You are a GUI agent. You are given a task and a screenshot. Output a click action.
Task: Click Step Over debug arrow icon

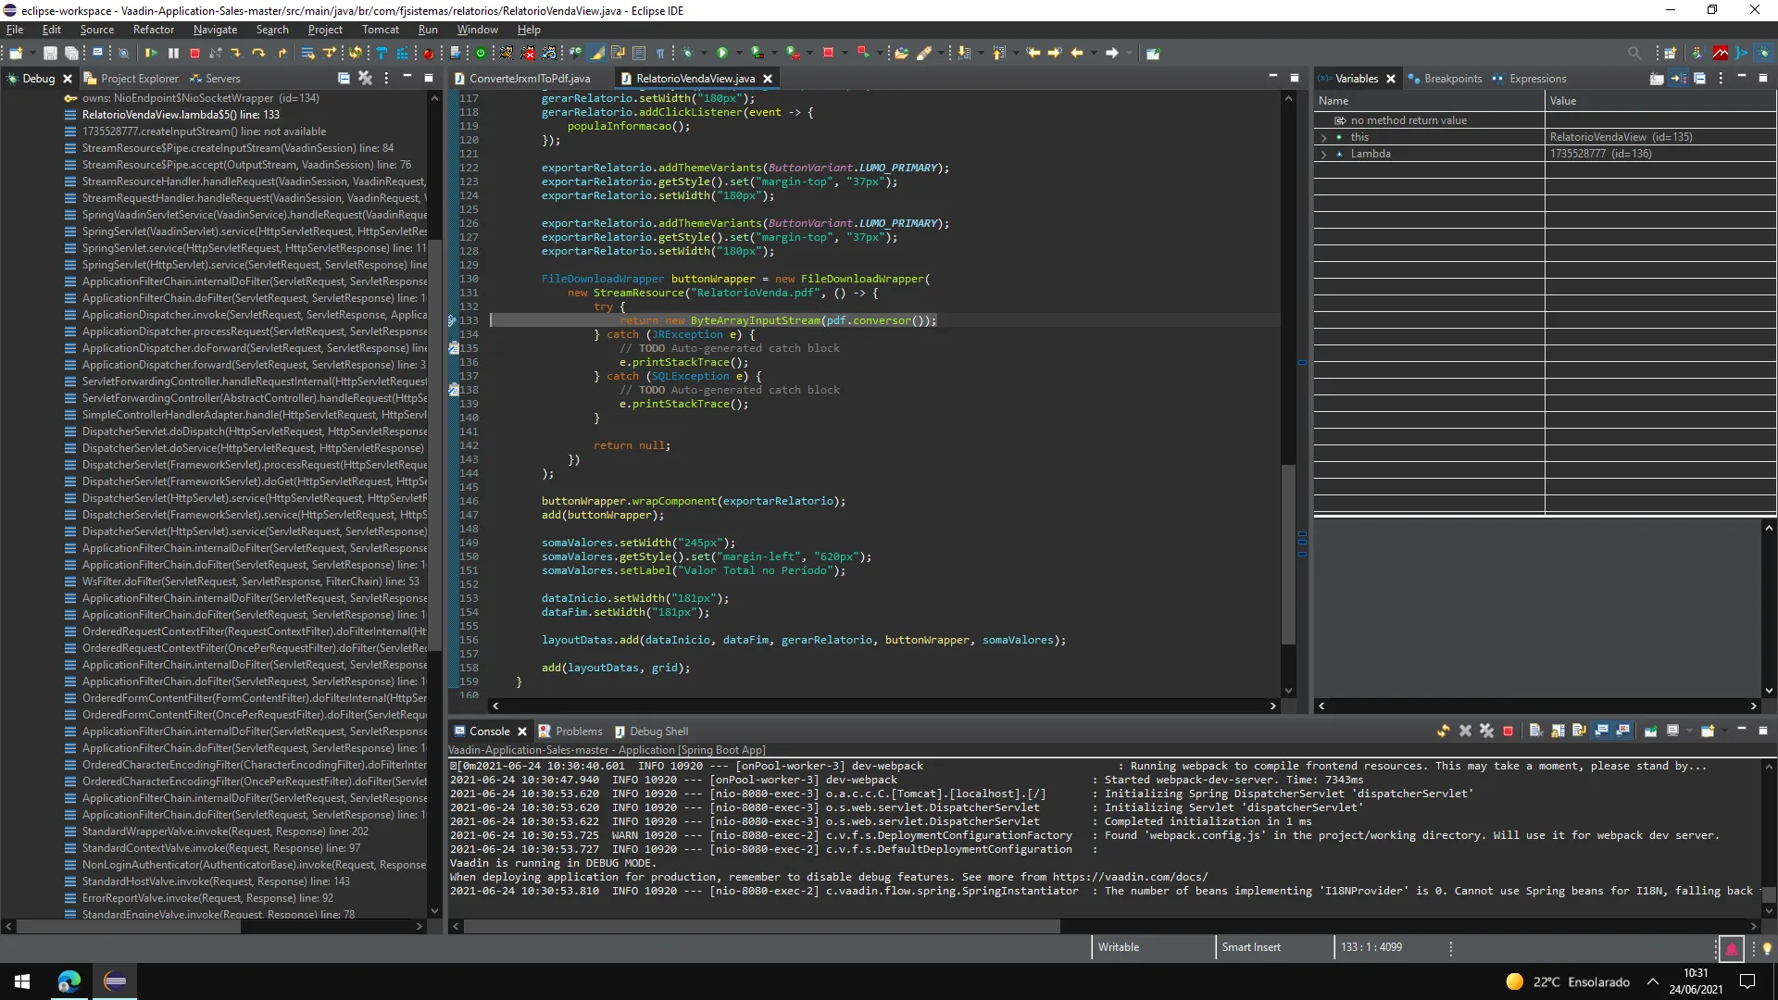tap(258, 54)
